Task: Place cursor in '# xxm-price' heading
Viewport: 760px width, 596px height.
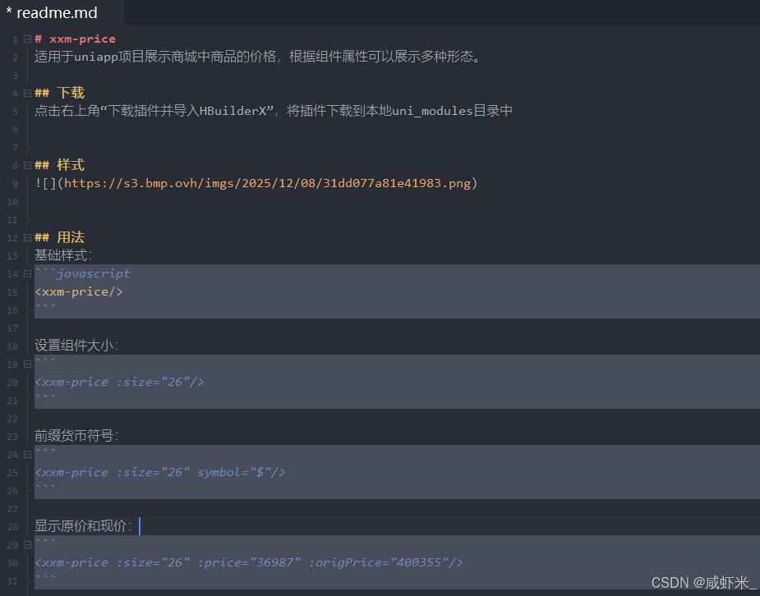Action: pos(75,39)
